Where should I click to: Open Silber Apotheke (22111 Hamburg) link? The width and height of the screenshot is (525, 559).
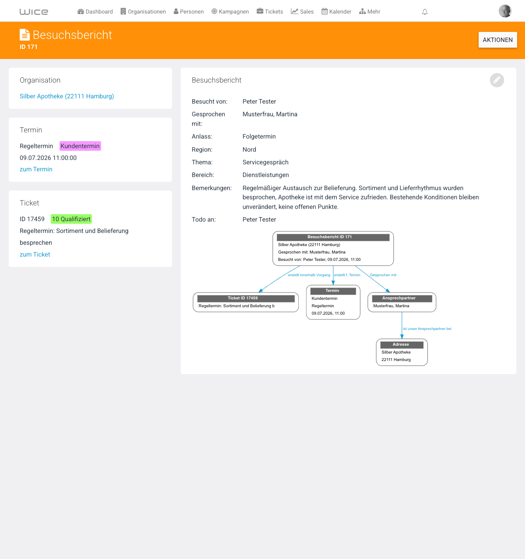(67, 96)
